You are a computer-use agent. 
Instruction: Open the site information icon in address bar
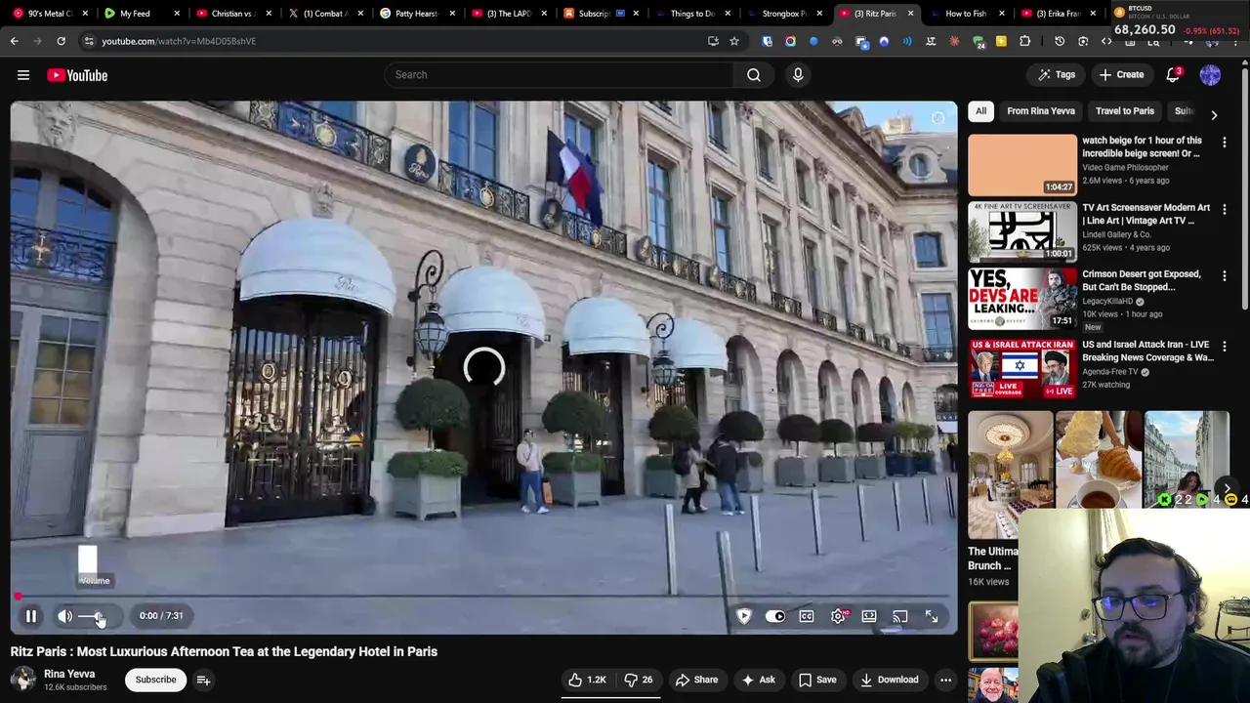88,41
